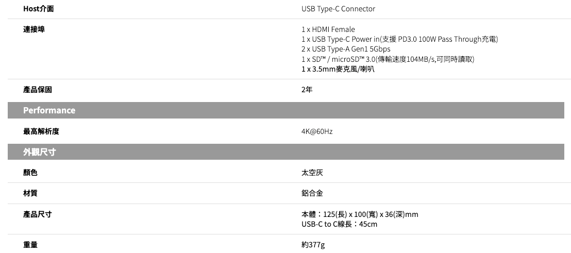Select the 產品保固 row label
This screenshot has height=253, width=571.
38,90
